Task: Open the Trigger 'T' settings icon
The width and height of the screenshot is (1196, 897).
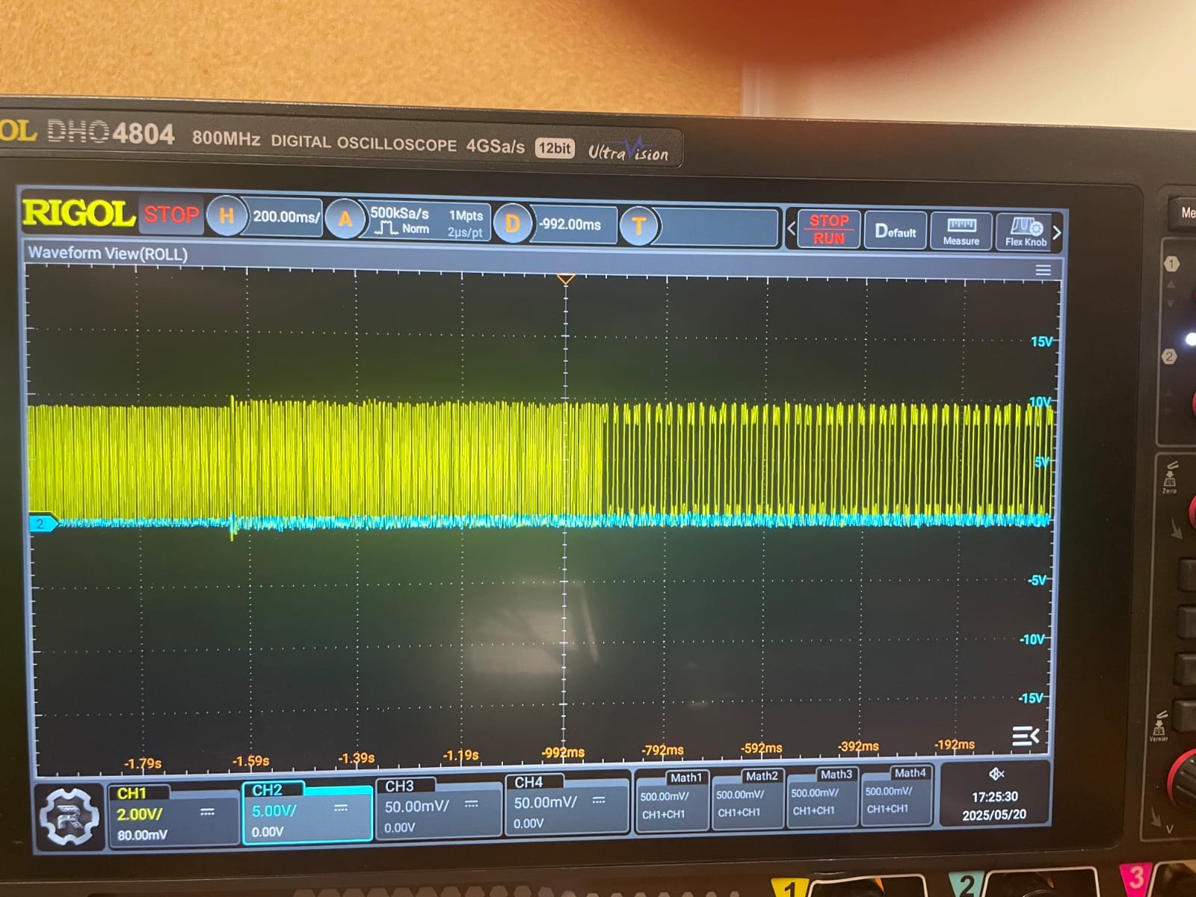Action: pyautogui.click(x=638, y=226)
